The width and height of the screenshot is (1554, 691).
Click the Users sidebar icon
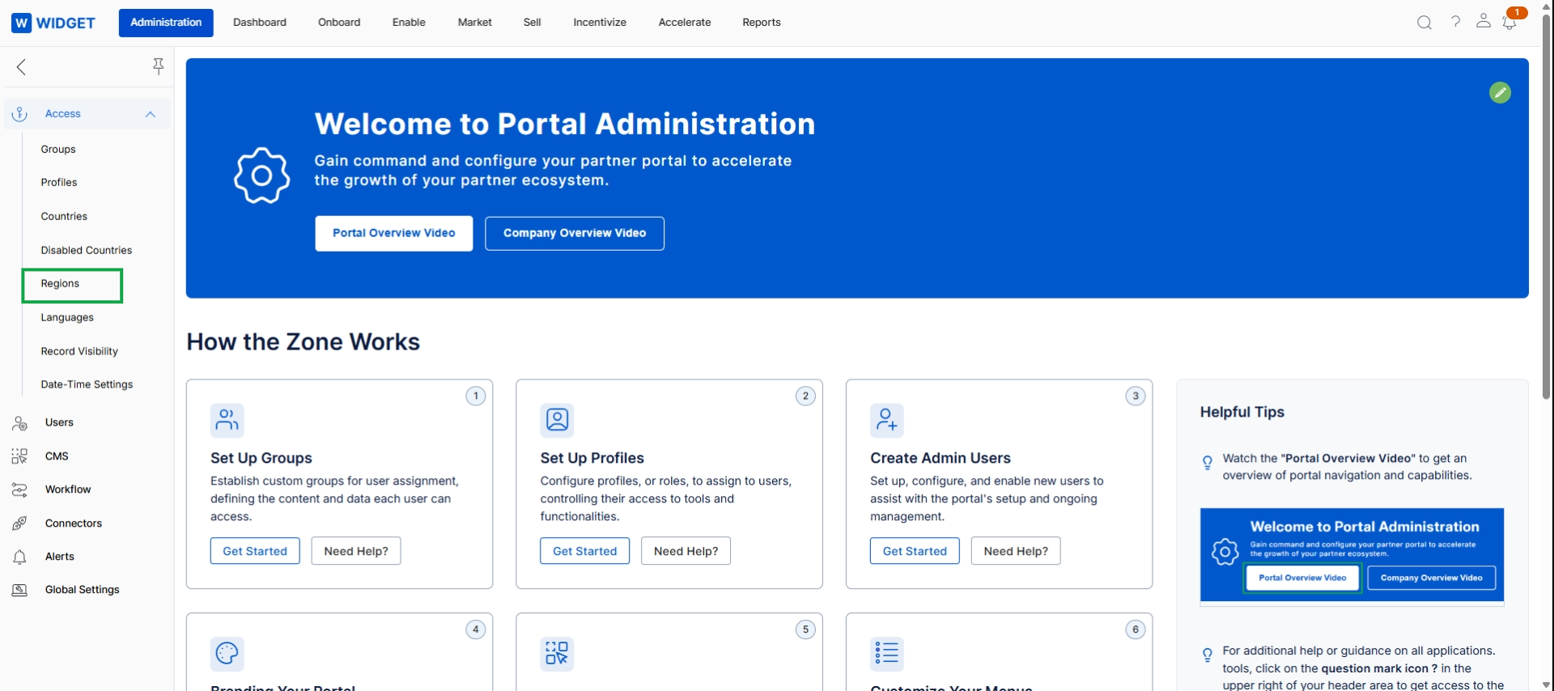click(x=20, y=423)
